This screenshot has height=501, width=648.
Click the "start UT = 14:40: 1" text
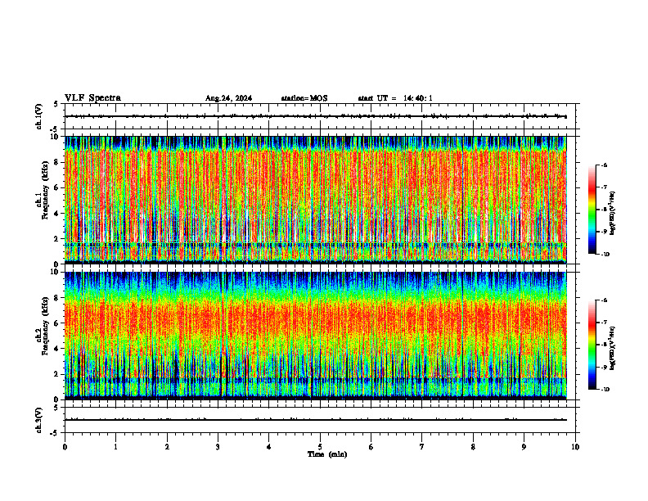395,98
